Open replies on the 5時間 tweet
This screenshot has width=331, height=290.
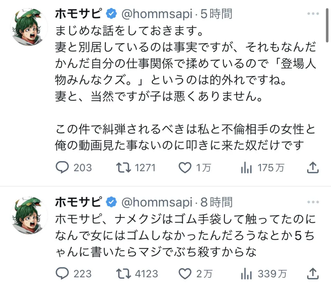point(62,167)
